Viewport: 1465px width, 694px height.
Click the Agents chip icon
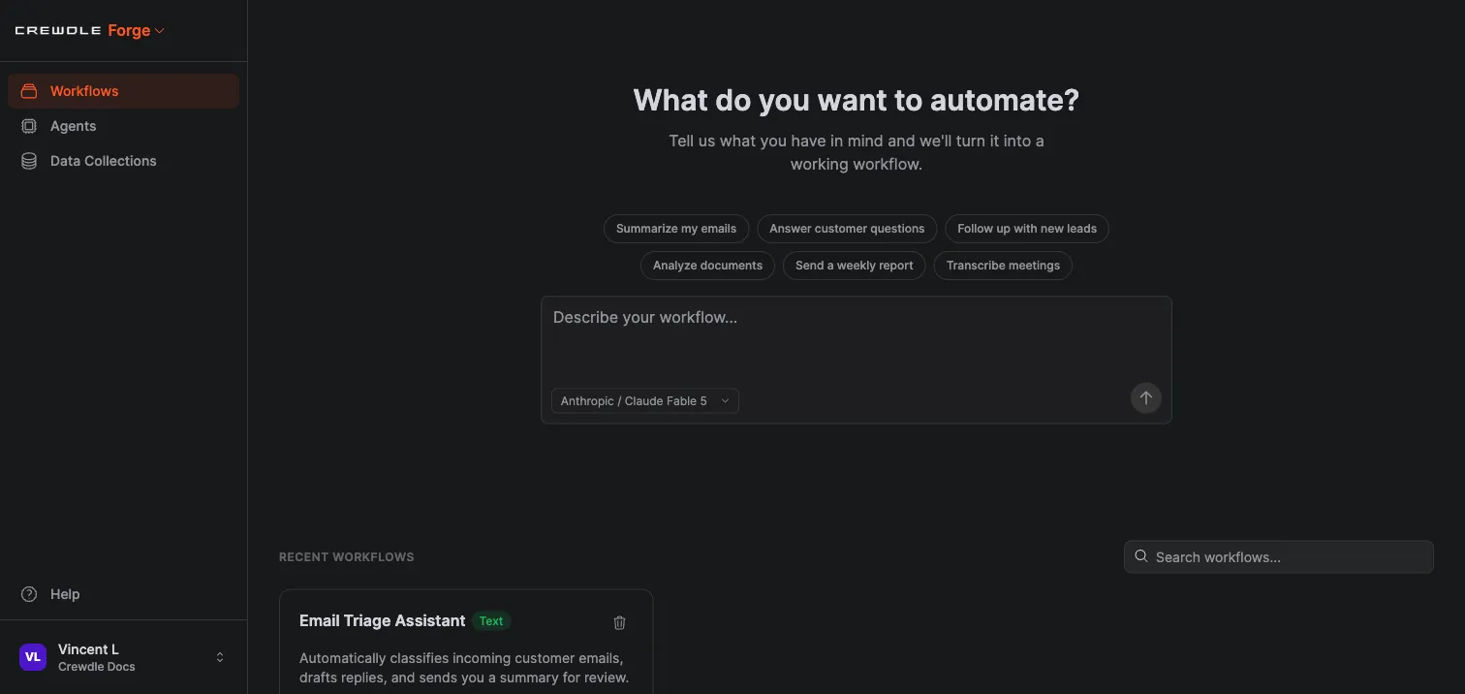(x=29, y=126)
